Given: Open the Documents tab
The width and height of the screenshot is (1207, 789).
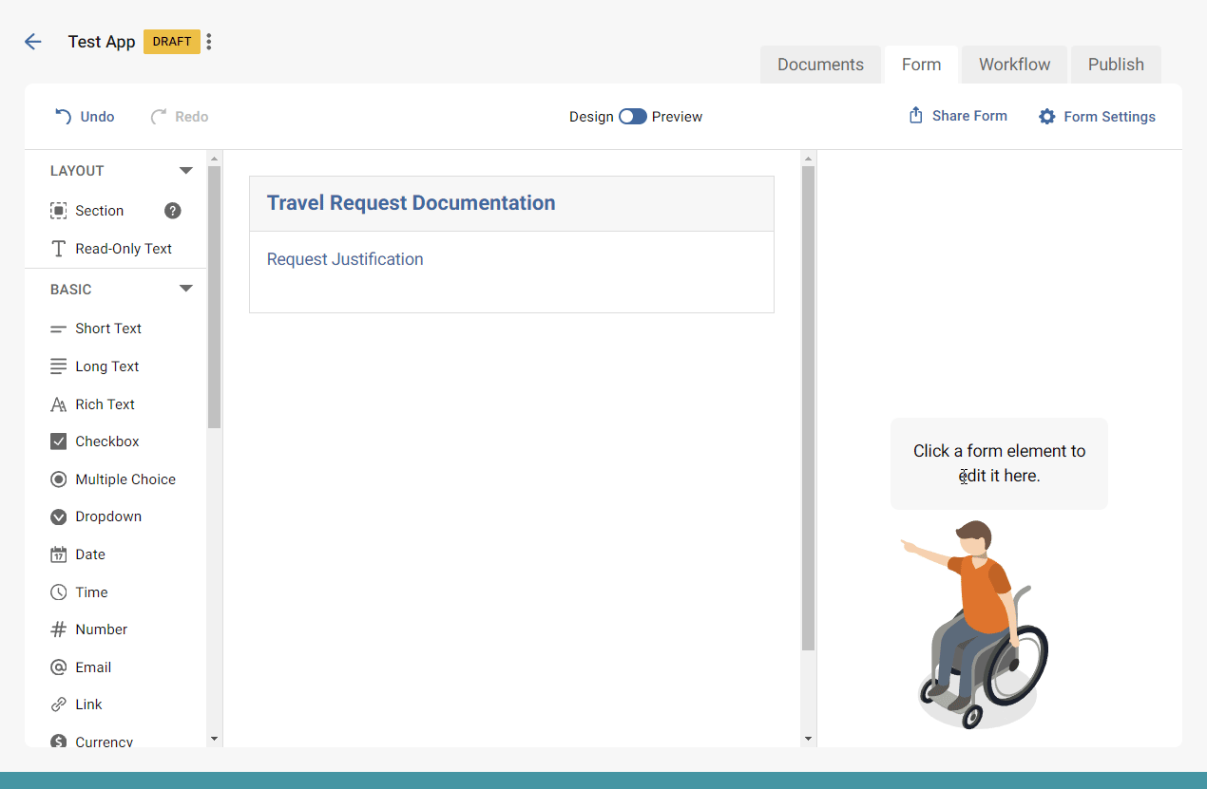Looking at the screenshot, I should [820, 65].
